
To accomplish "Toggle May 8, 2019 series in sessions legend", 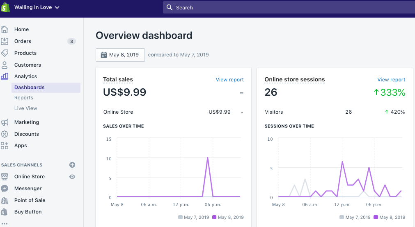I will coord(390,217).
